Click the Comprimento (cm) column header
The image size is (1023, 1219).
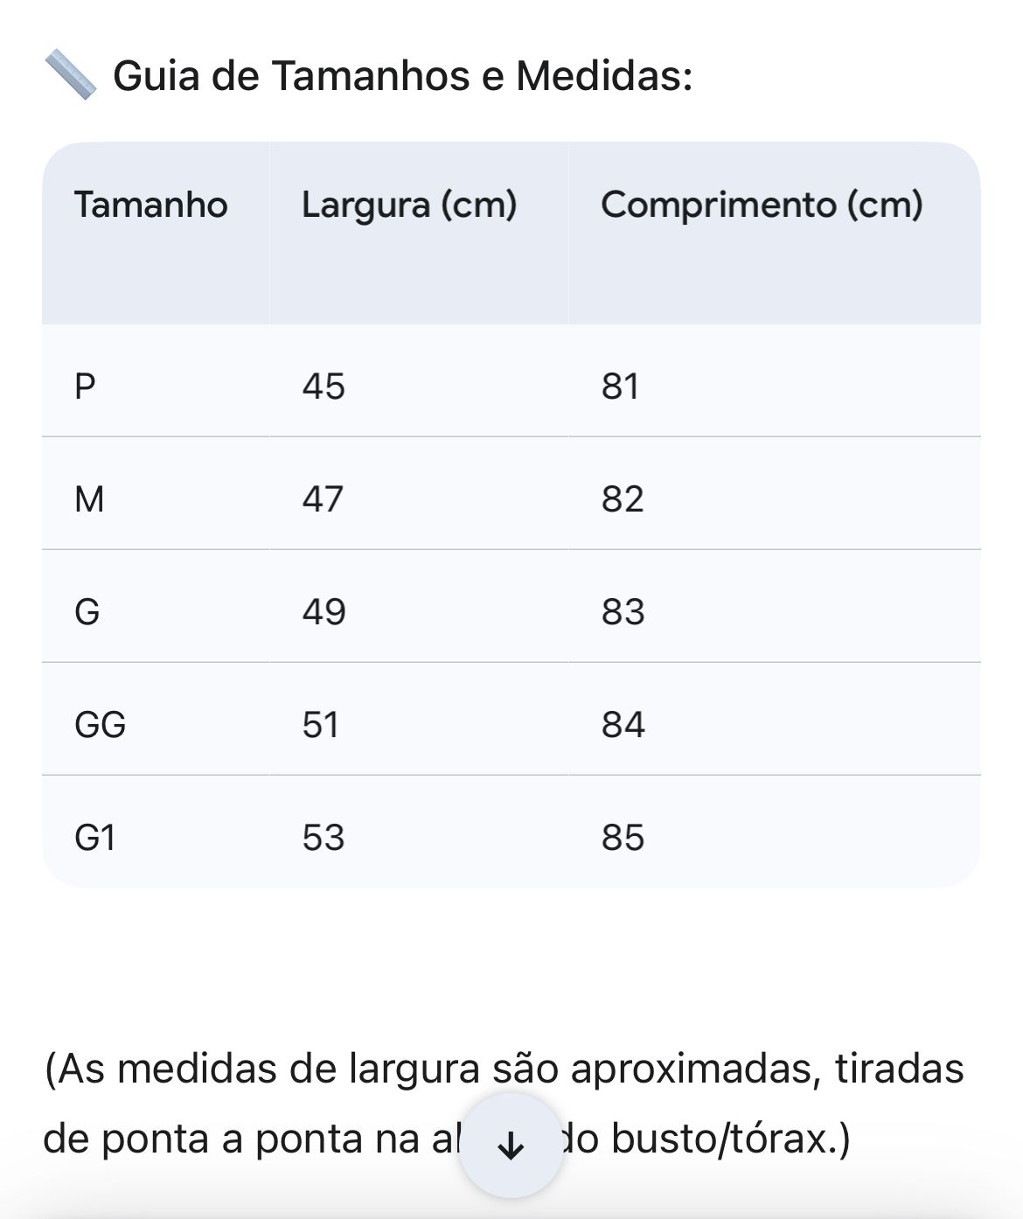(x=762, y=205)
